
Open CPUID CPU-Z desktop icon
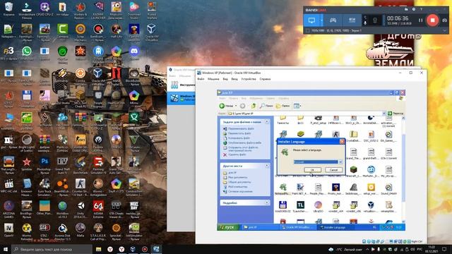tap(44, 9)
